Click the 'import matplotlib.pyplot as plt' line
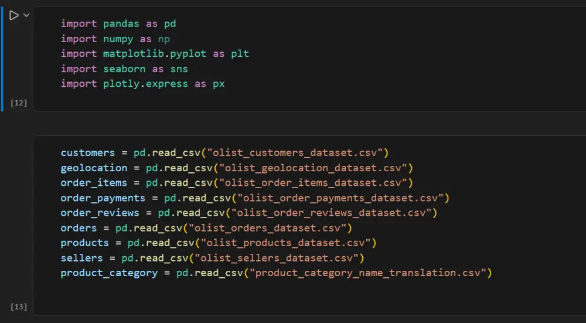Viewport: 586px width, 323px height. click(155, 54)
